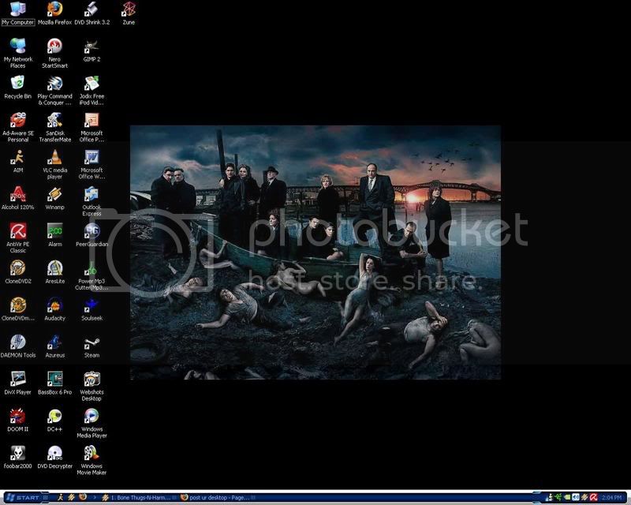631x505 pixels.
Task: Open Mozilla Firefox desktop shortcut
Action: (54, 13)
